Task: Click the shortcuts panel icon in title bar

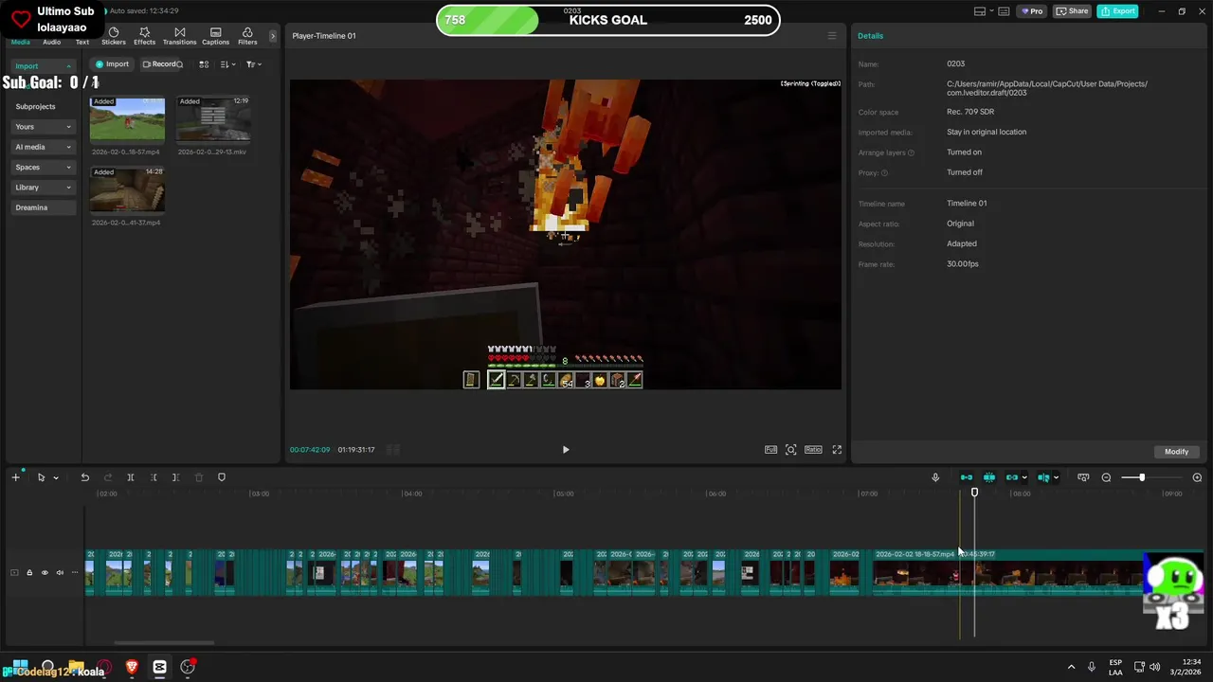Action: pyautogui.click(x=1005, y=11)
